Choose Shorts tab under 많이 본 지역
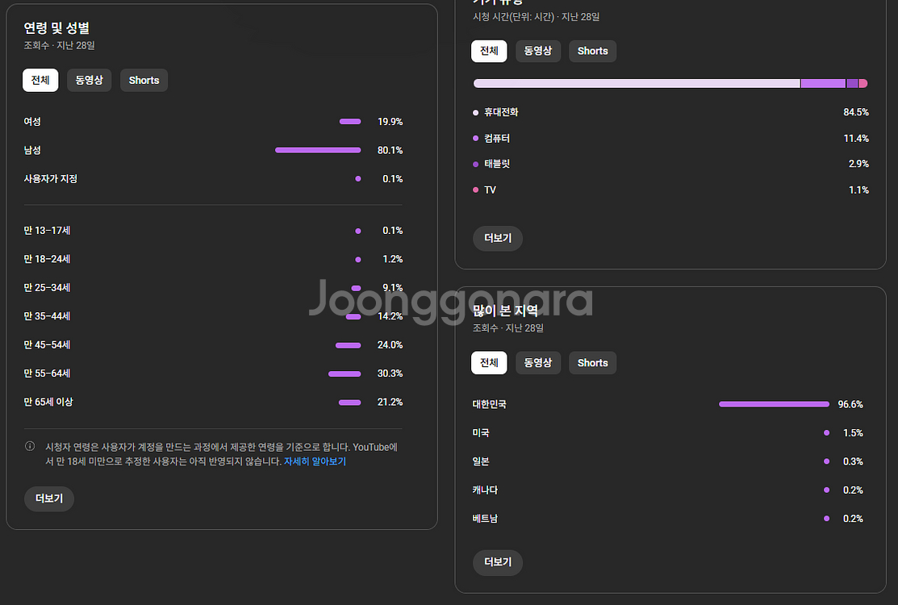 (x=592, y=363)
